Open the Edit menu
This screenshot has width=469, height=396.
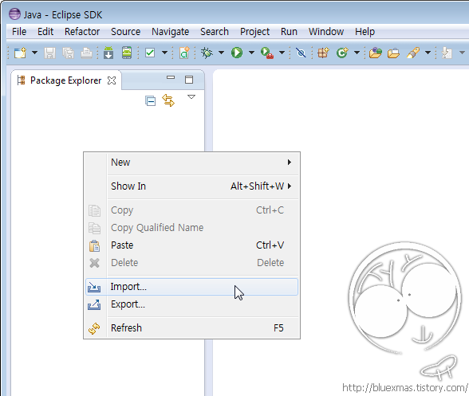coord(45,32)
